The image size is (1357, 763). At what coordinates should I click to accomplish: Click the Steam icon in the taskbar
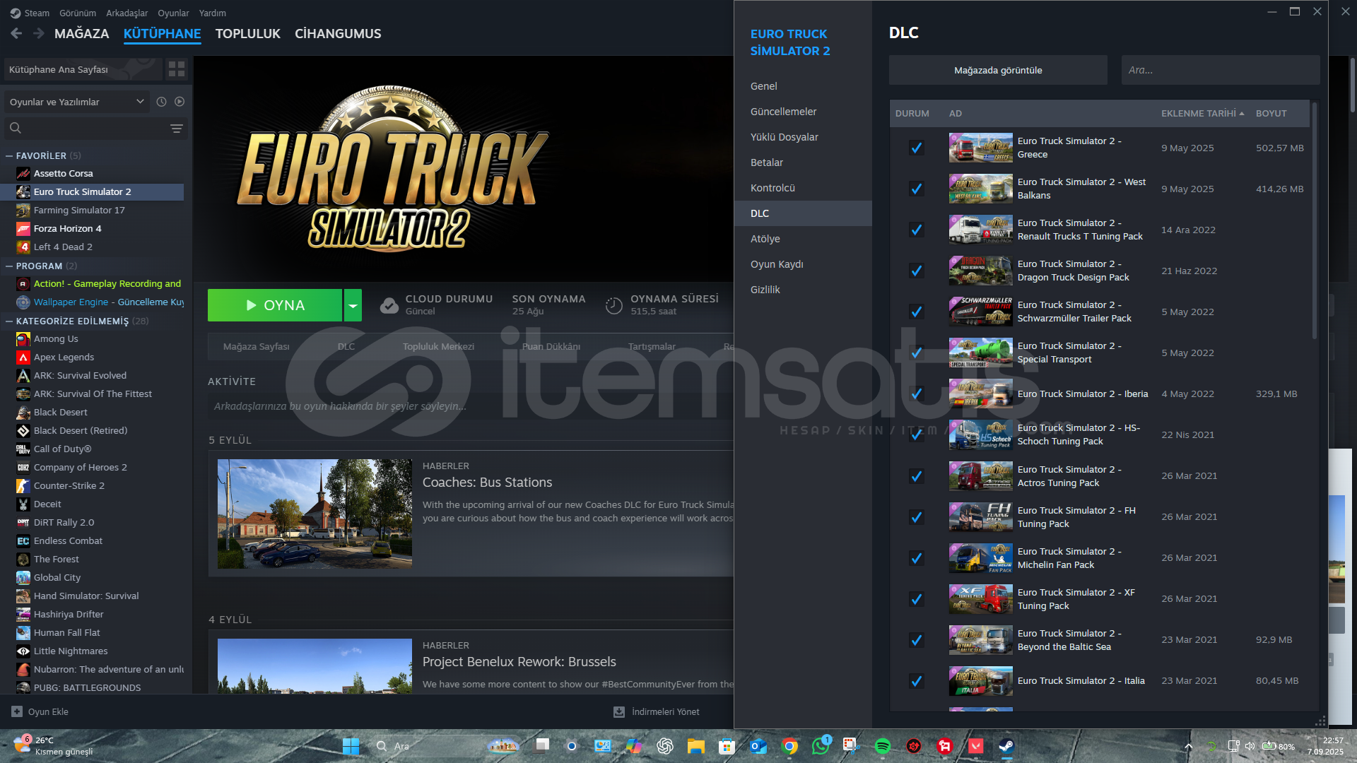click(x=1006, y=746)
